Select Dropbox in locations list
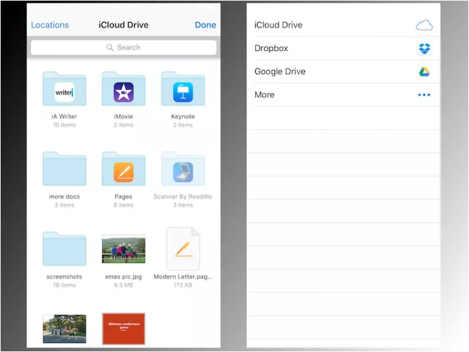The width and height of the screenshot is (469, 352). pyautogui.click(x=344, y=48)
